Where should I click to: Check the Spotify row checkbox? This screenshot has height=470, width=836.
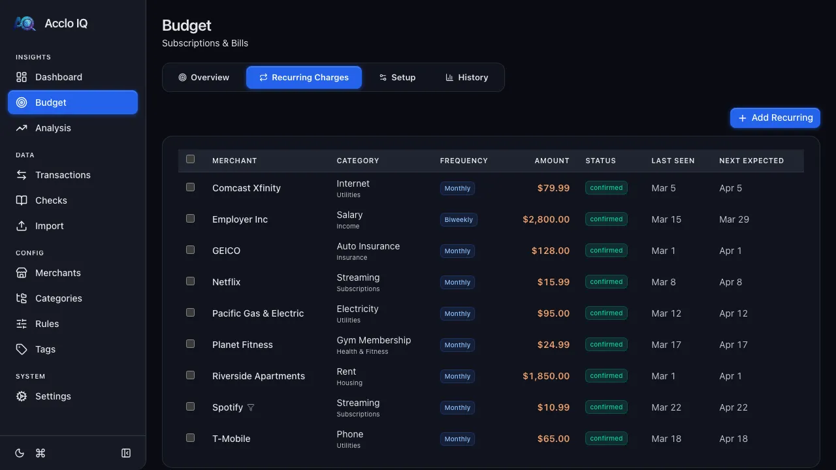click(190, 406)
